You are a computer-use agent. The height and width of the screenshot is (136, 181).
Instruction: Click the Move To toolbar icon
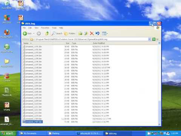(80, 33)
